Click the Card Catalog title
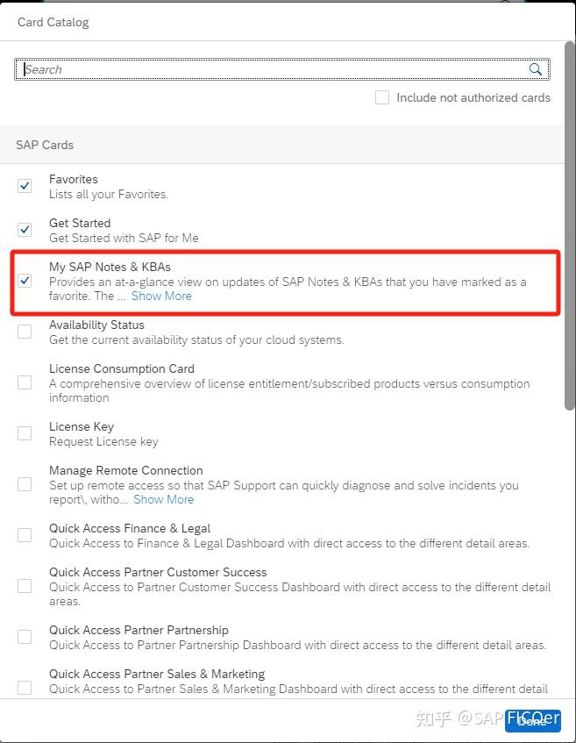This screenshot has height=743, width=576. pos(53,22)
